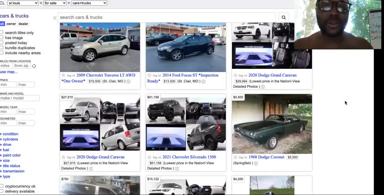Image resolution: width=384 pixels, height=195 pixels.
Task: Select the all sellers tab
Action: tap(2, 24)
